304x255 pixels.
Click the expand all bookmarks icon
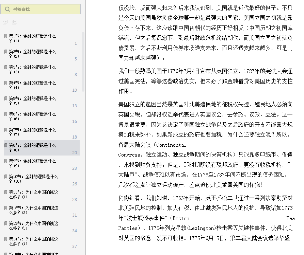[x=5, y=22]
